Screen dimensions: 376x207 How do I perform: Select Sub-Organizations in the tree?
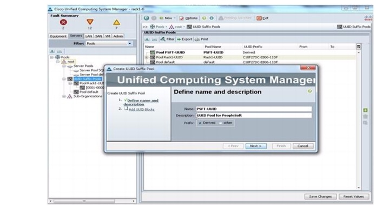(x=88, y=96)
